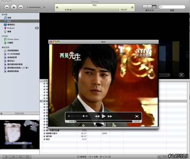The image size is (190, 159).
Task: Click the artwork thumbnail in the sidebar
Action: (20, 135)
